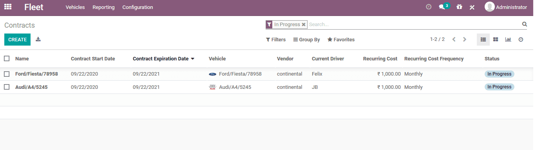The image size is (534, 150).
Task: Remove the In Progress filter tag
Action: [304, 24]
